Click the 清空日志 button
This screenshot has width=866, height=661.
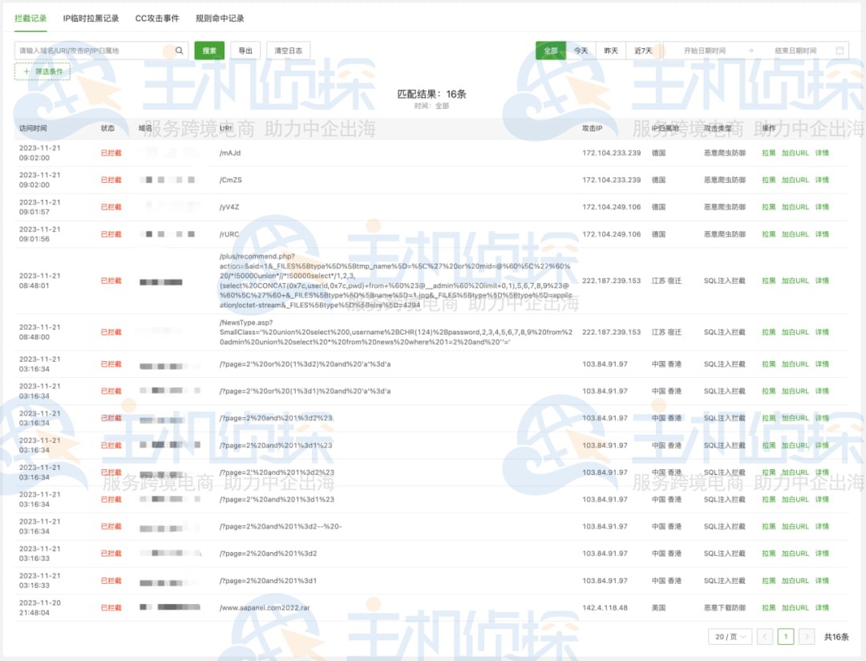[x=288, y=51]
